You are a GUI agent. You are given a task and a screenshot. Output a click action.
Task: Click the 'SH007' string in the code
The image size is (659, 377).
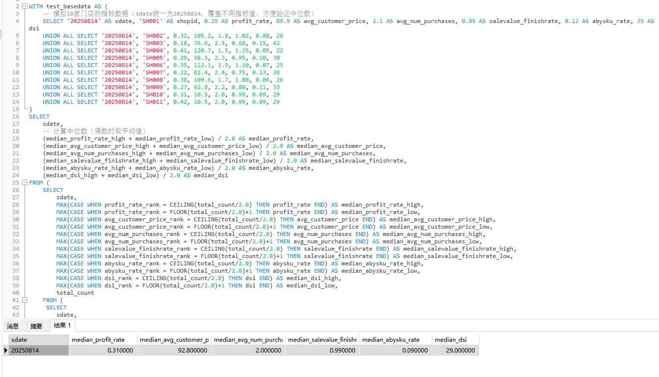click(x=155, y=72)
